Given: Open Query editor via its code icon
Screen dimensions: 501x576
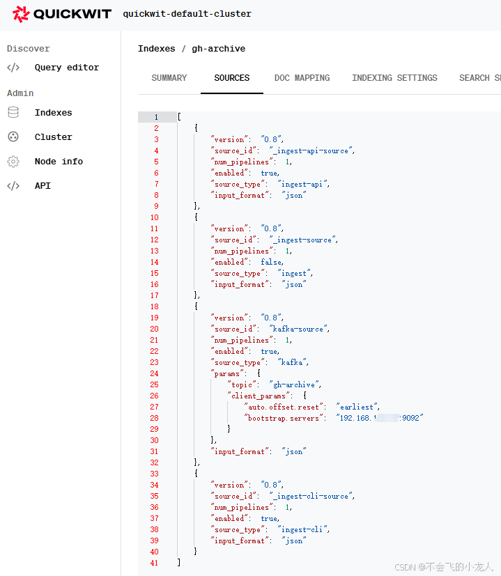Looking at the screenshot, I should [x=13, y=68].
